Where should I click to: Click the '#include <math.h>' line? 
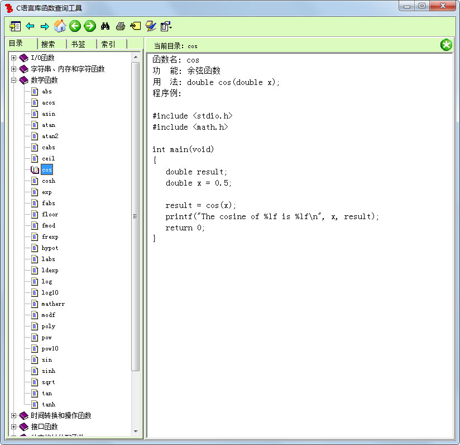(190, 127)
